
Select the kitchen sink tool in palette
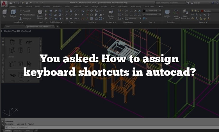(29, 42)
